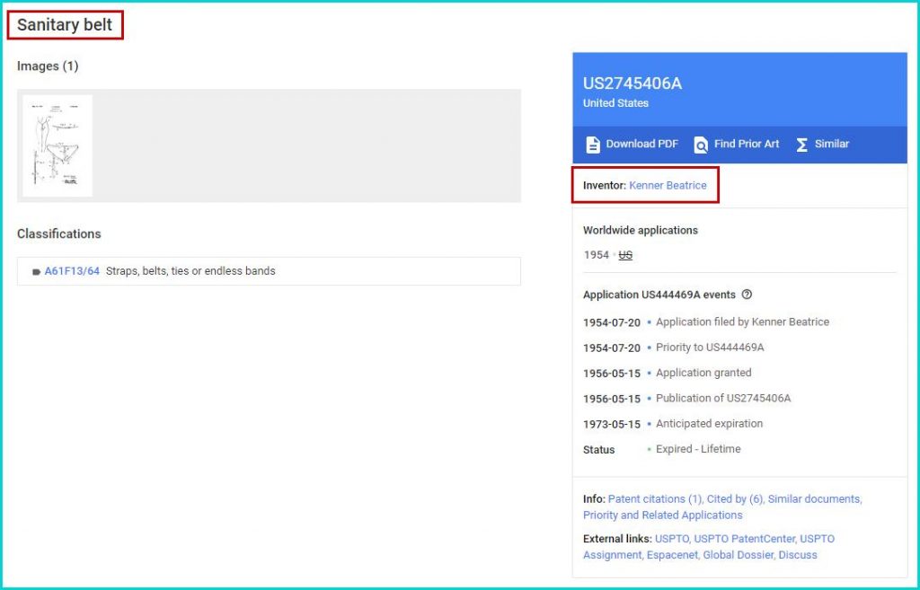The height and width of the screenshot is (590, 920).
Task: Download the patent PDF
Action: point(632,145)
